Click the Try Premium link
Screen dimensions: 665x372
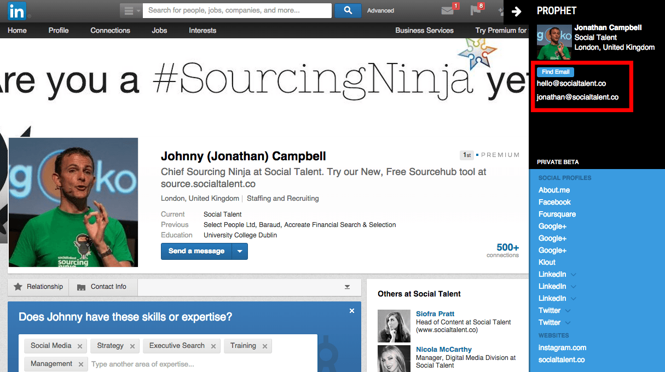coord(501,30)
